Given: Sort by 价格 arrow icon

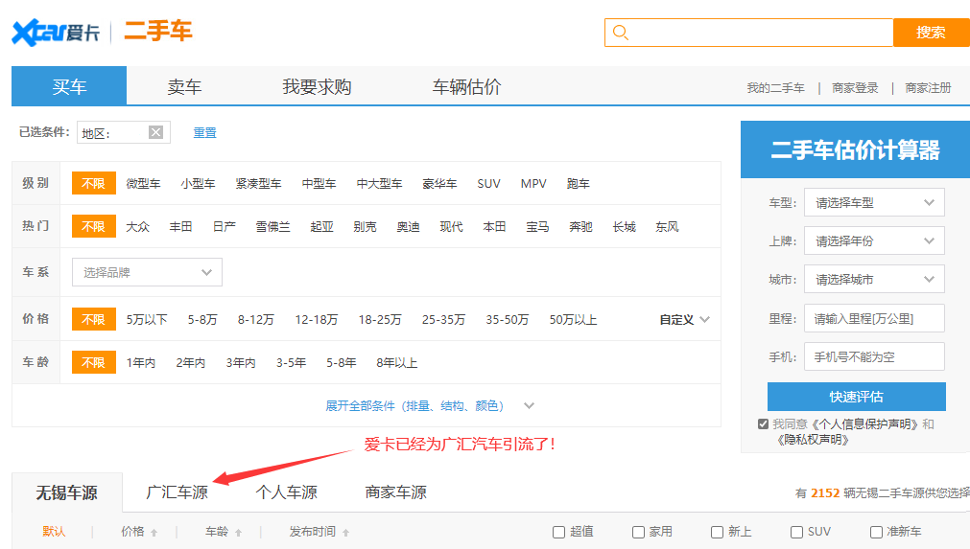Looking at the screenshot, I should tap(154, 533).
